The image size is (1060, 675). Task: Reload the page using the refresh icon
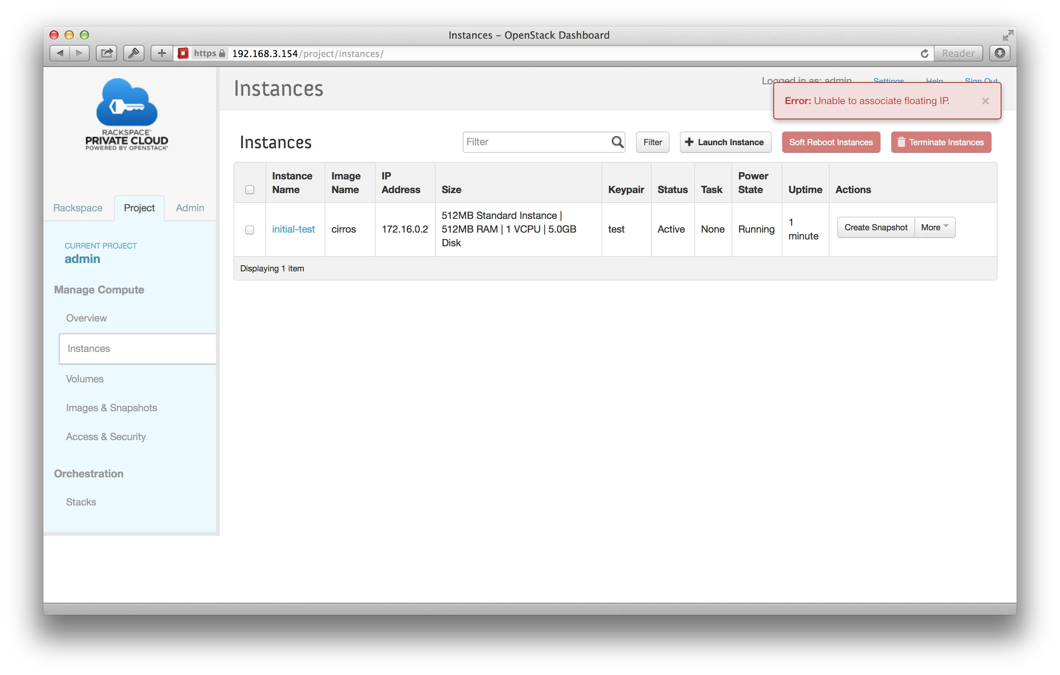924,53
